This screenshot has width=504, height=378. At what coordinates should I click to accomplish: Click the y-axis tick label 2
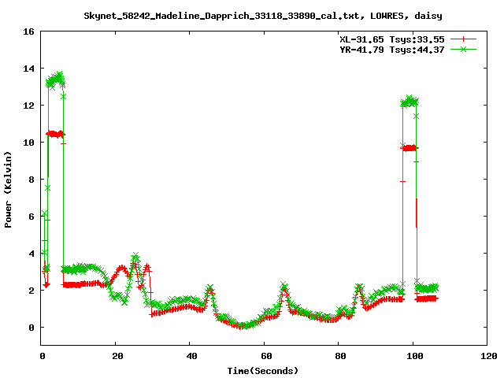tap(31, 291)
